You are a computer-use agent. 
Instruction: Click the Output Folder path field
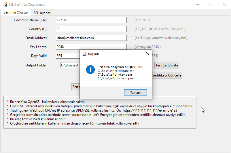pos(70,65)
